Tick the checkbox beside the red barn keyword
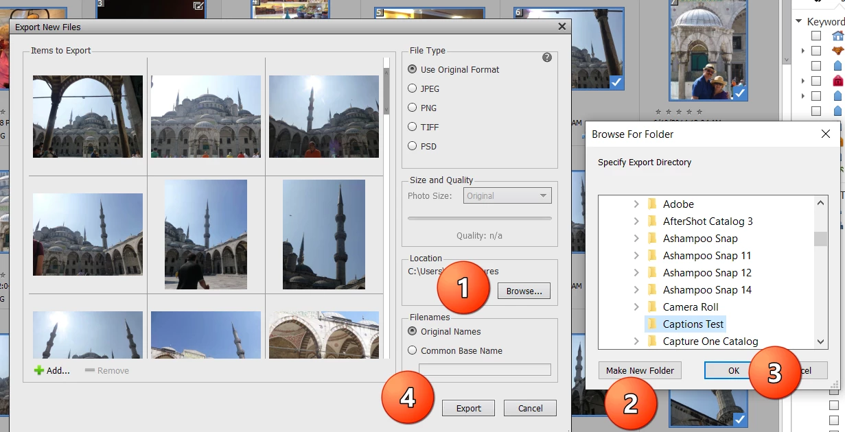This screenshot has height=432, width=845. [816, 81]
